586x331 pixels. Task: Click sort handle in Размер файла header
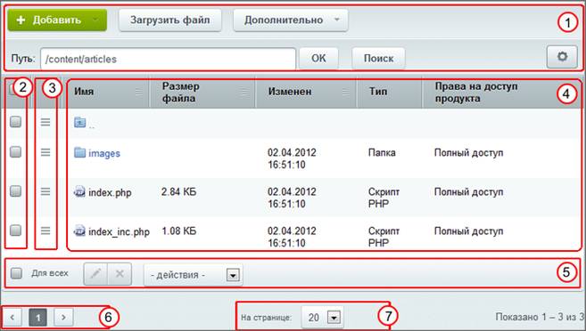pos(244,92)
